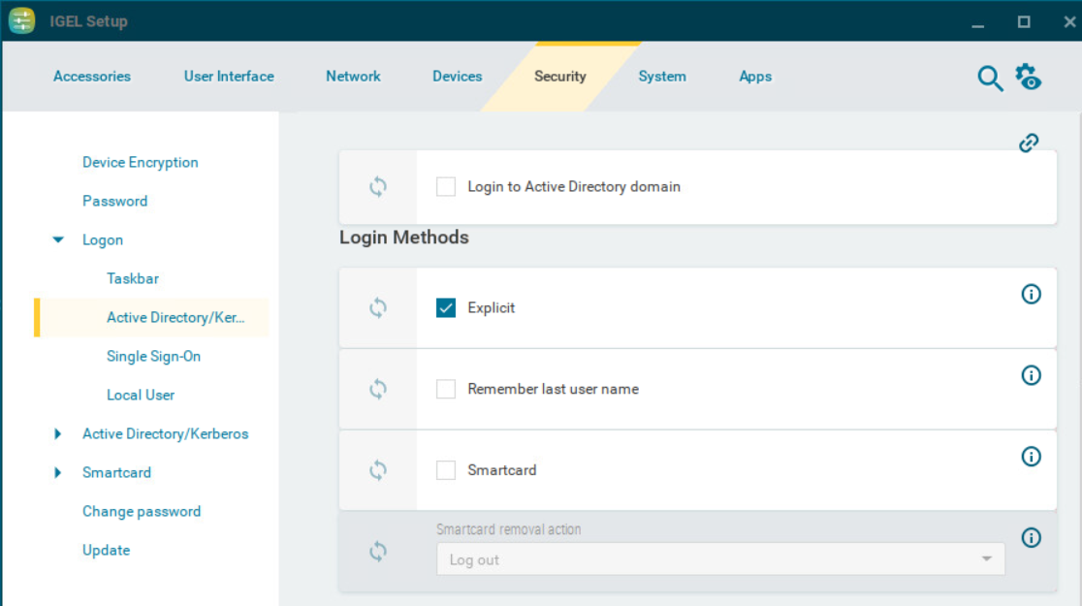This screenshot has height=606, width=1082.
Task: Click reset icon beside Explicit option
Action: (x=378, y=308)
